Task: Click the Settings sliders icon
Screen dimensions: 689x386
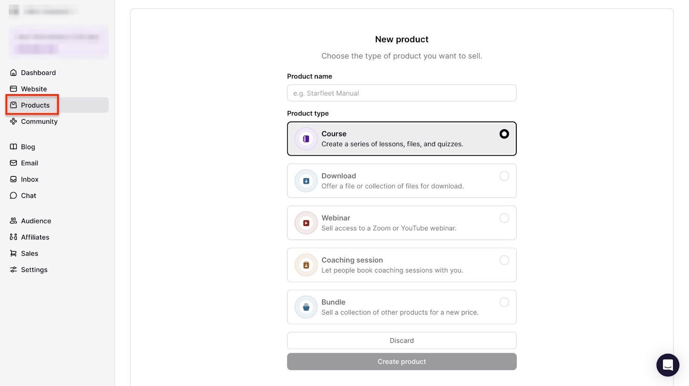Action: [13, 270]
